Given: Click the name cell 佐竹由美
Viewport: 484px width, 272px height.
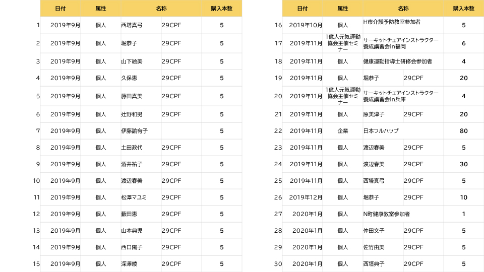Looking at the screenshot, I should pos(374,247).
